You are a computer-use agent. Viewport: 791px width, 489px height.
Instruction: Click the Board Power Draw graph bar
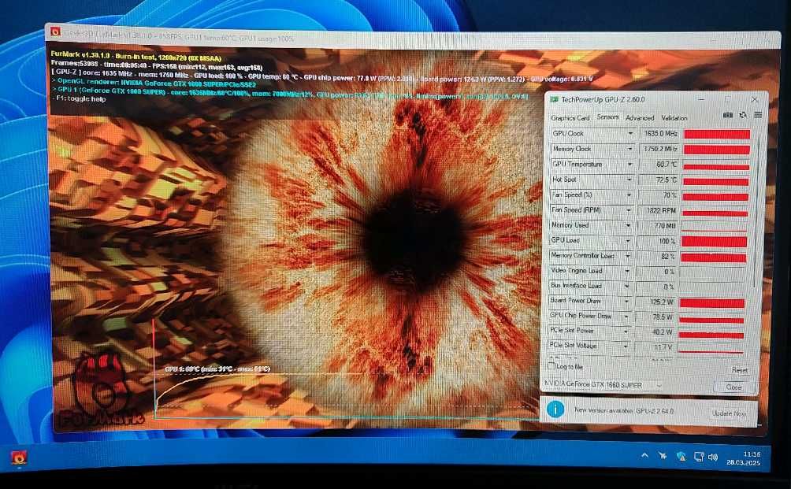click(x=711, y=303)
